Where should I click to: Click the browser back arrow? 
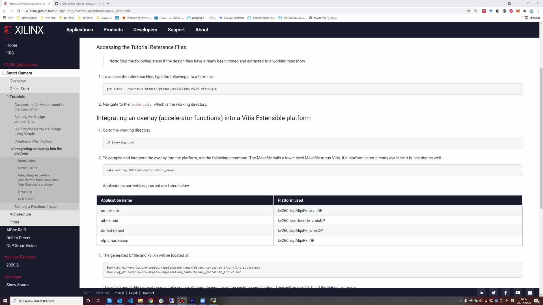[5, 11]
